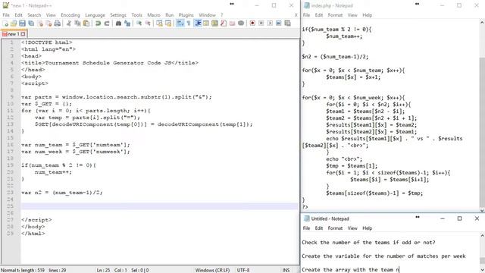Screen dimensions: 485x273
Task: Save the document with the floppy disk icon
Action: 22,24
